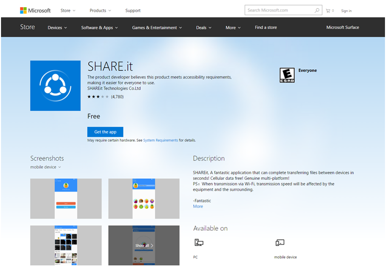Click the Screenshots heading
This screenshot has height=274, width=386.
tap(47, 158)
